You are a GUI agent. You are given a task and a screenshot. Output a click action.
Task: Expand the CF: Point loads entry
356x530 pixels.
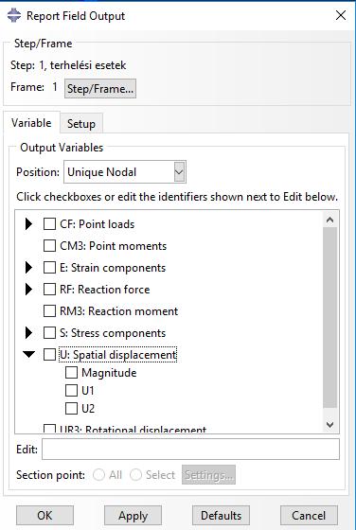pyautogui.click(x=29, y=223)
